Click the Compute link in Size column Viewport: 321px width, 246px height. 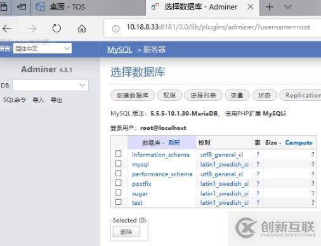coord(299,143)
